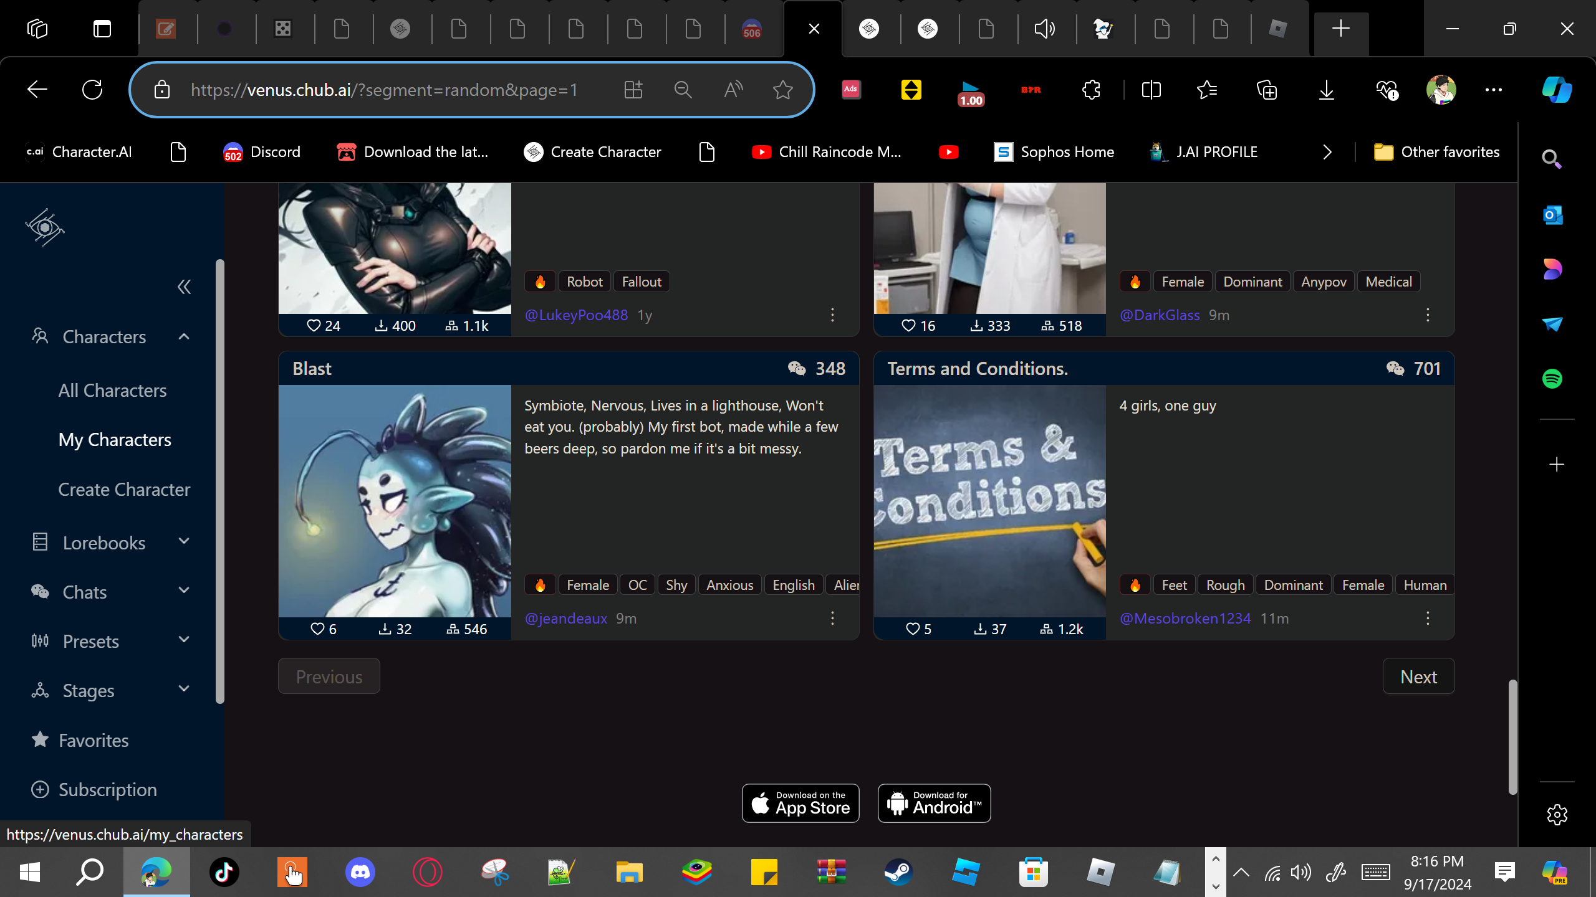Viewport: 1596px width, 897px height.
Task: Expand the Lorebooks section
Action: (x=184, y=542)
